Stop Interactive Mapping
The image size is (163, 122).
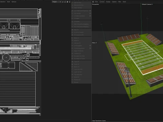coord(81,27)
